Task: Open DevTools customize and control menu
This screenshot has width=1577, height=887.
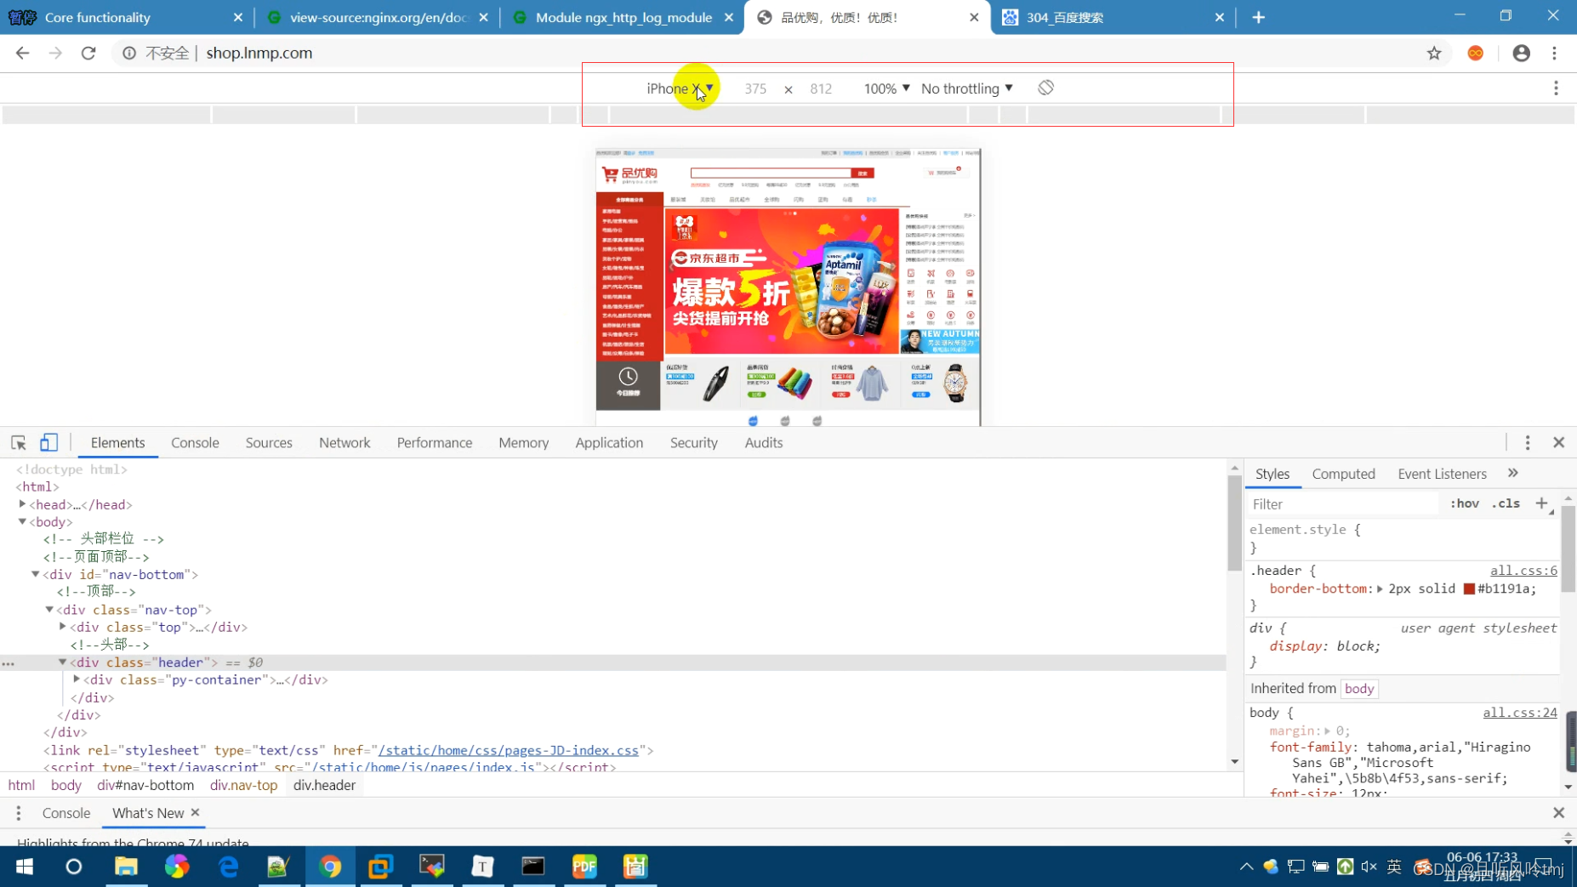Action: [x=1528, y=442]
